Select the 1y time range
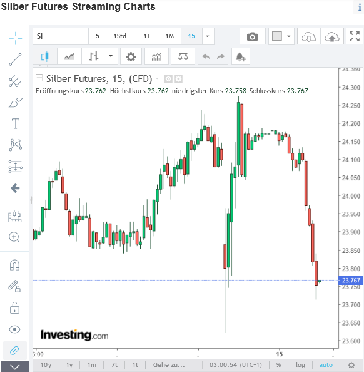The width and height of the screenshot is (364, 372). [x=69, y=365]
